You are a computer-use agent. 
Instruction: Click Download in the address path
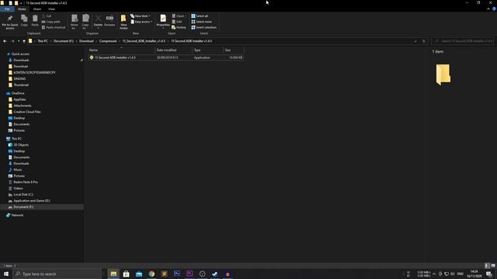pyautogui.click(x=86, y=41)
